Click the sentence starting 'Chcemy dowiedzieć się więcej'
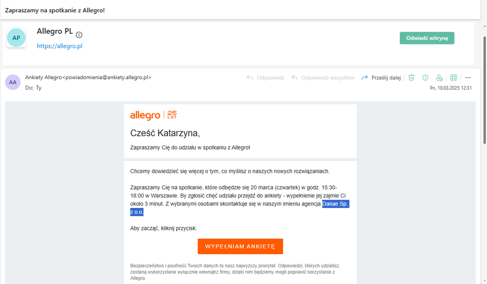This screenshot has height=284, width=487. tap(230, 171)
